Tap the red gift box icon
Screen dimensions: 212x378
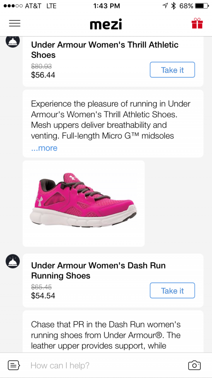(197, 23)
